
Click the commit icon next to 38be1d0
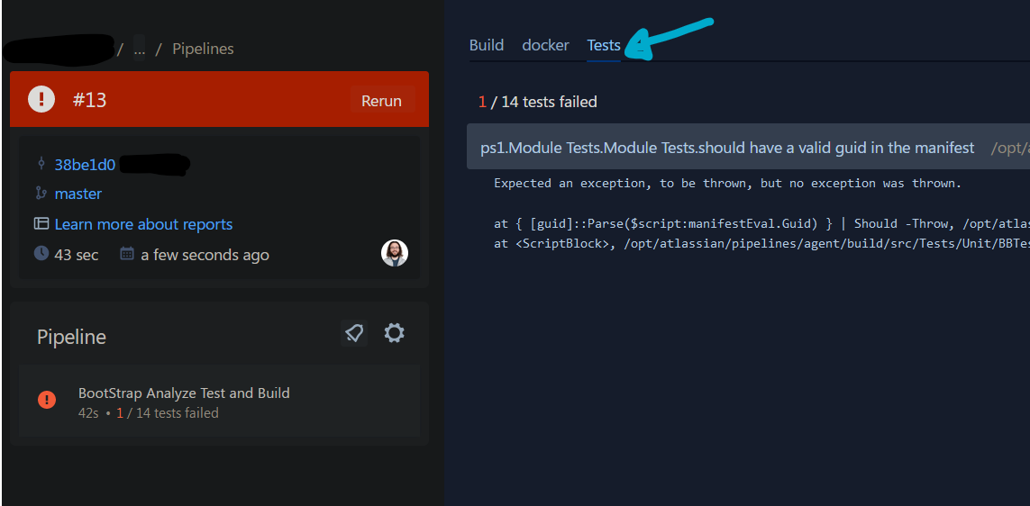click(41, 164)
